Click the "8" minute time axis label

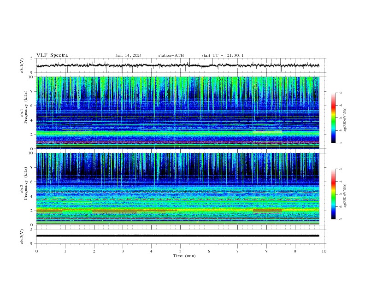266,251
